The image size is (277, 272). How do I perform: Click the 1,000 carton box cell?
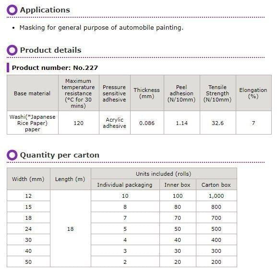[x=217, y=196]
